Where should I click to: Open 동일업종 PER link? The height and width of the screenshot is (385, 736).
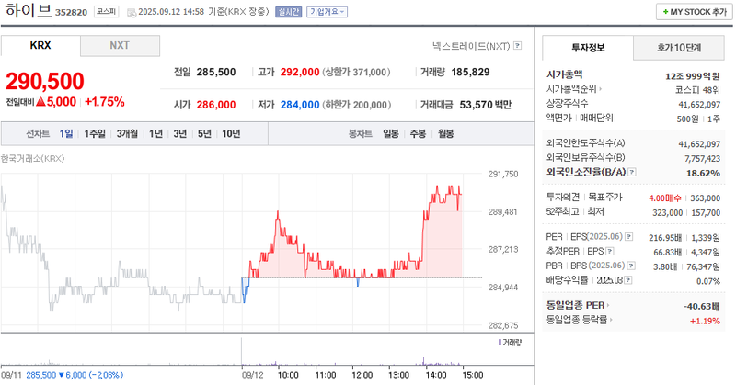[578, 305]
